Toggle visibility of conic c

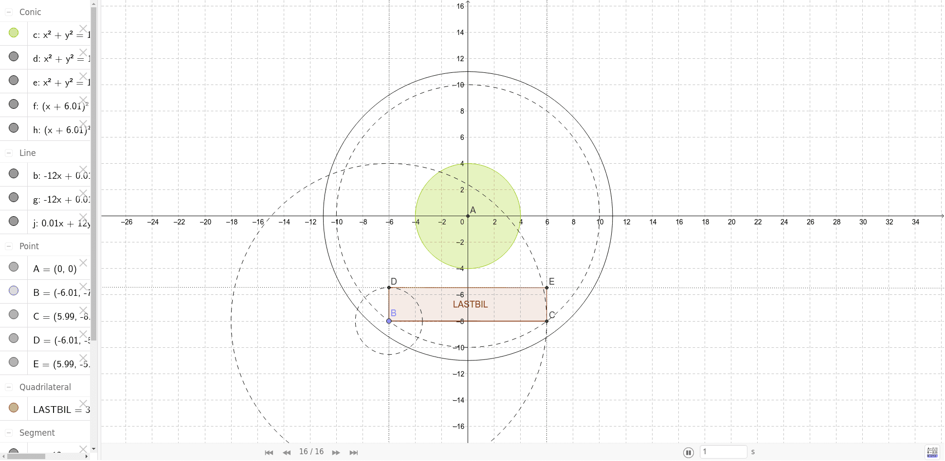[14, 33]
